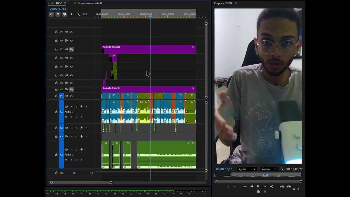Switch to Sequência aninhada 02 tab
Screen dimensions: 350x197
coord(90,3)
